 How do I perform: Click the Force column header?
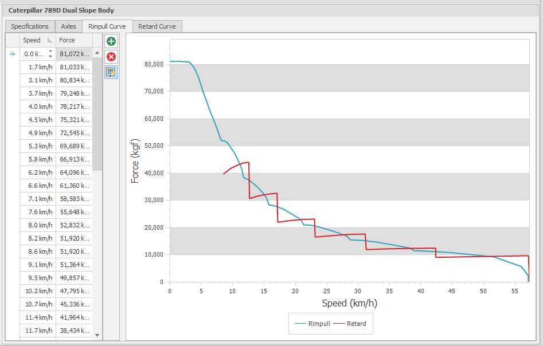coord(67,40)
